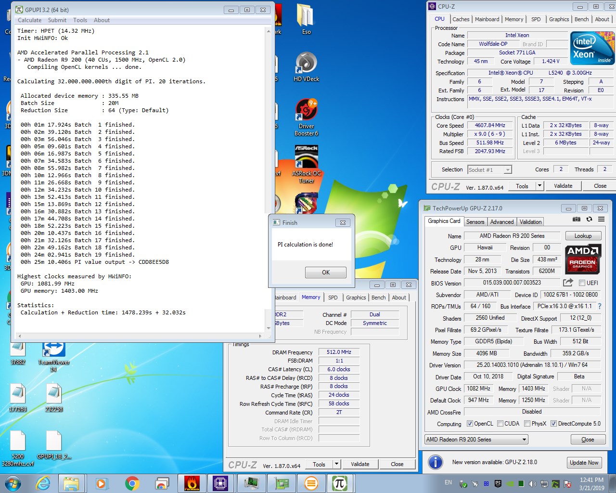Click the Close button at GPU-Z bottom

[x=588, y=440]
